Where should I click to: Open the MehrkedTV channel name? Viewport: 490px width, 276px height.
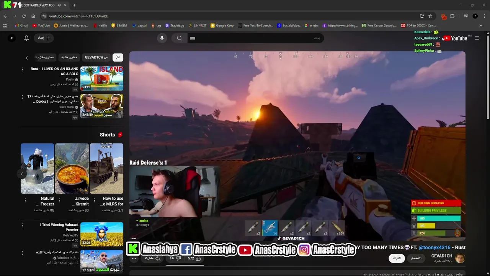[70, 235]
